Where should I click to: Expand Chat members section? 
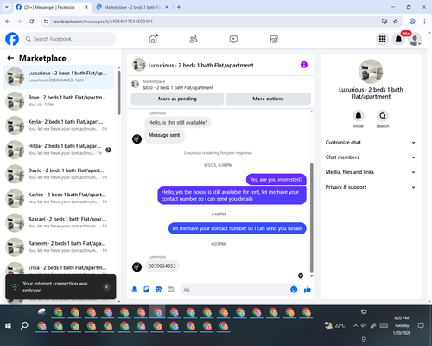371,157
